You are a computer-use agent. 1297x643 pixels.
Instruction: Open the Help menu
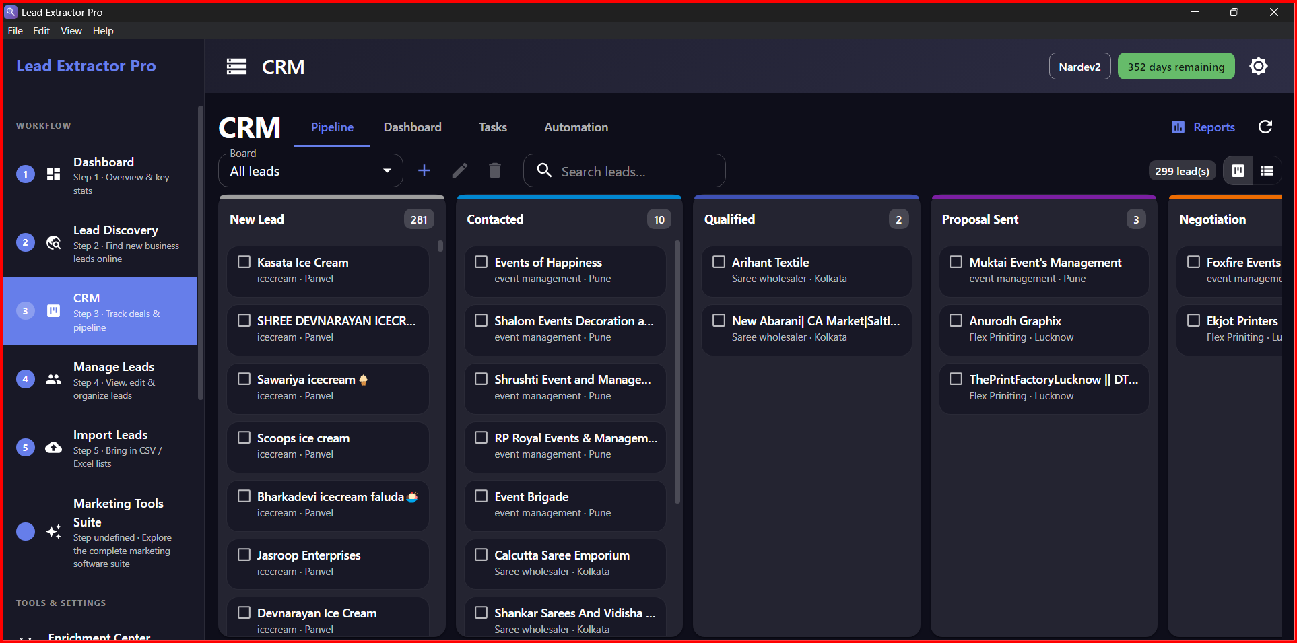pyautogui.click(x=103, y=31)
